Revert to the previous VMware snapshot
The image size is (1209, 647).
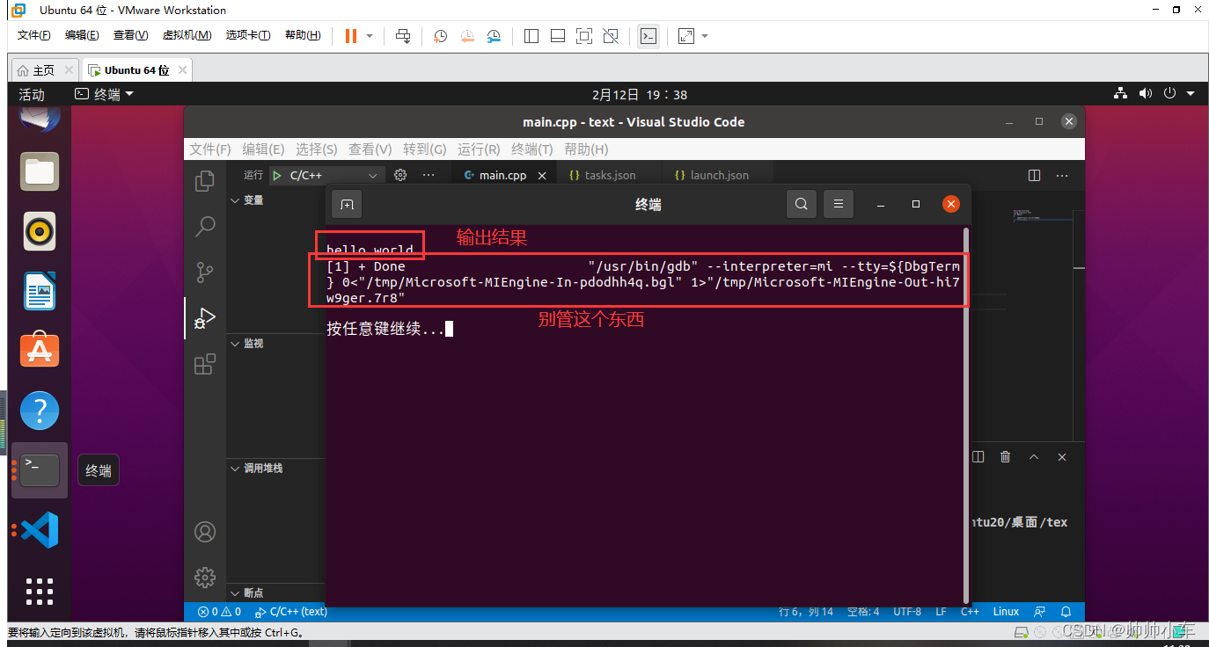pos(467,36)
